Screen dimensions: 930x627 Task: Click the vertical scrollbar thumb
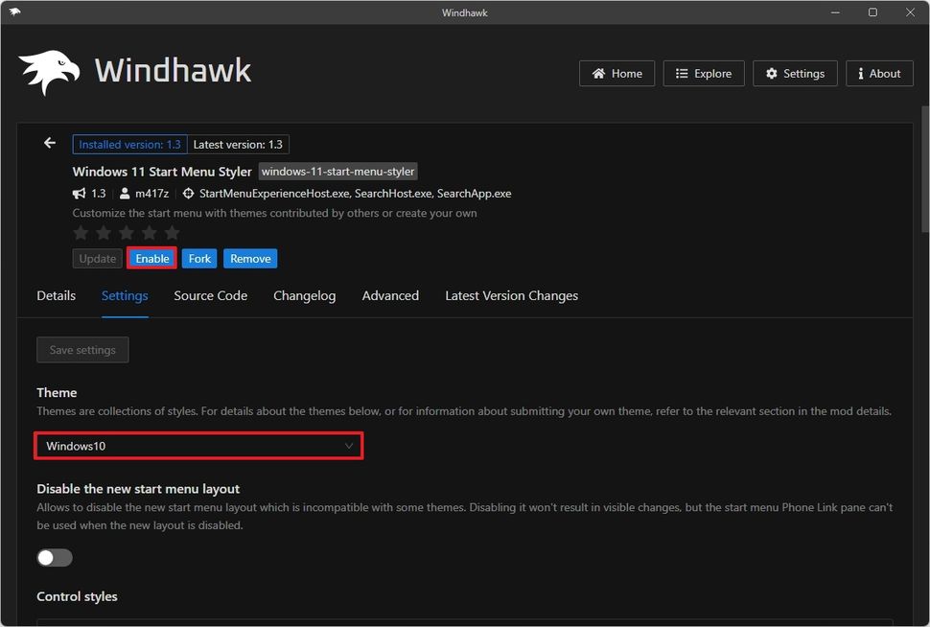[924, 168]
